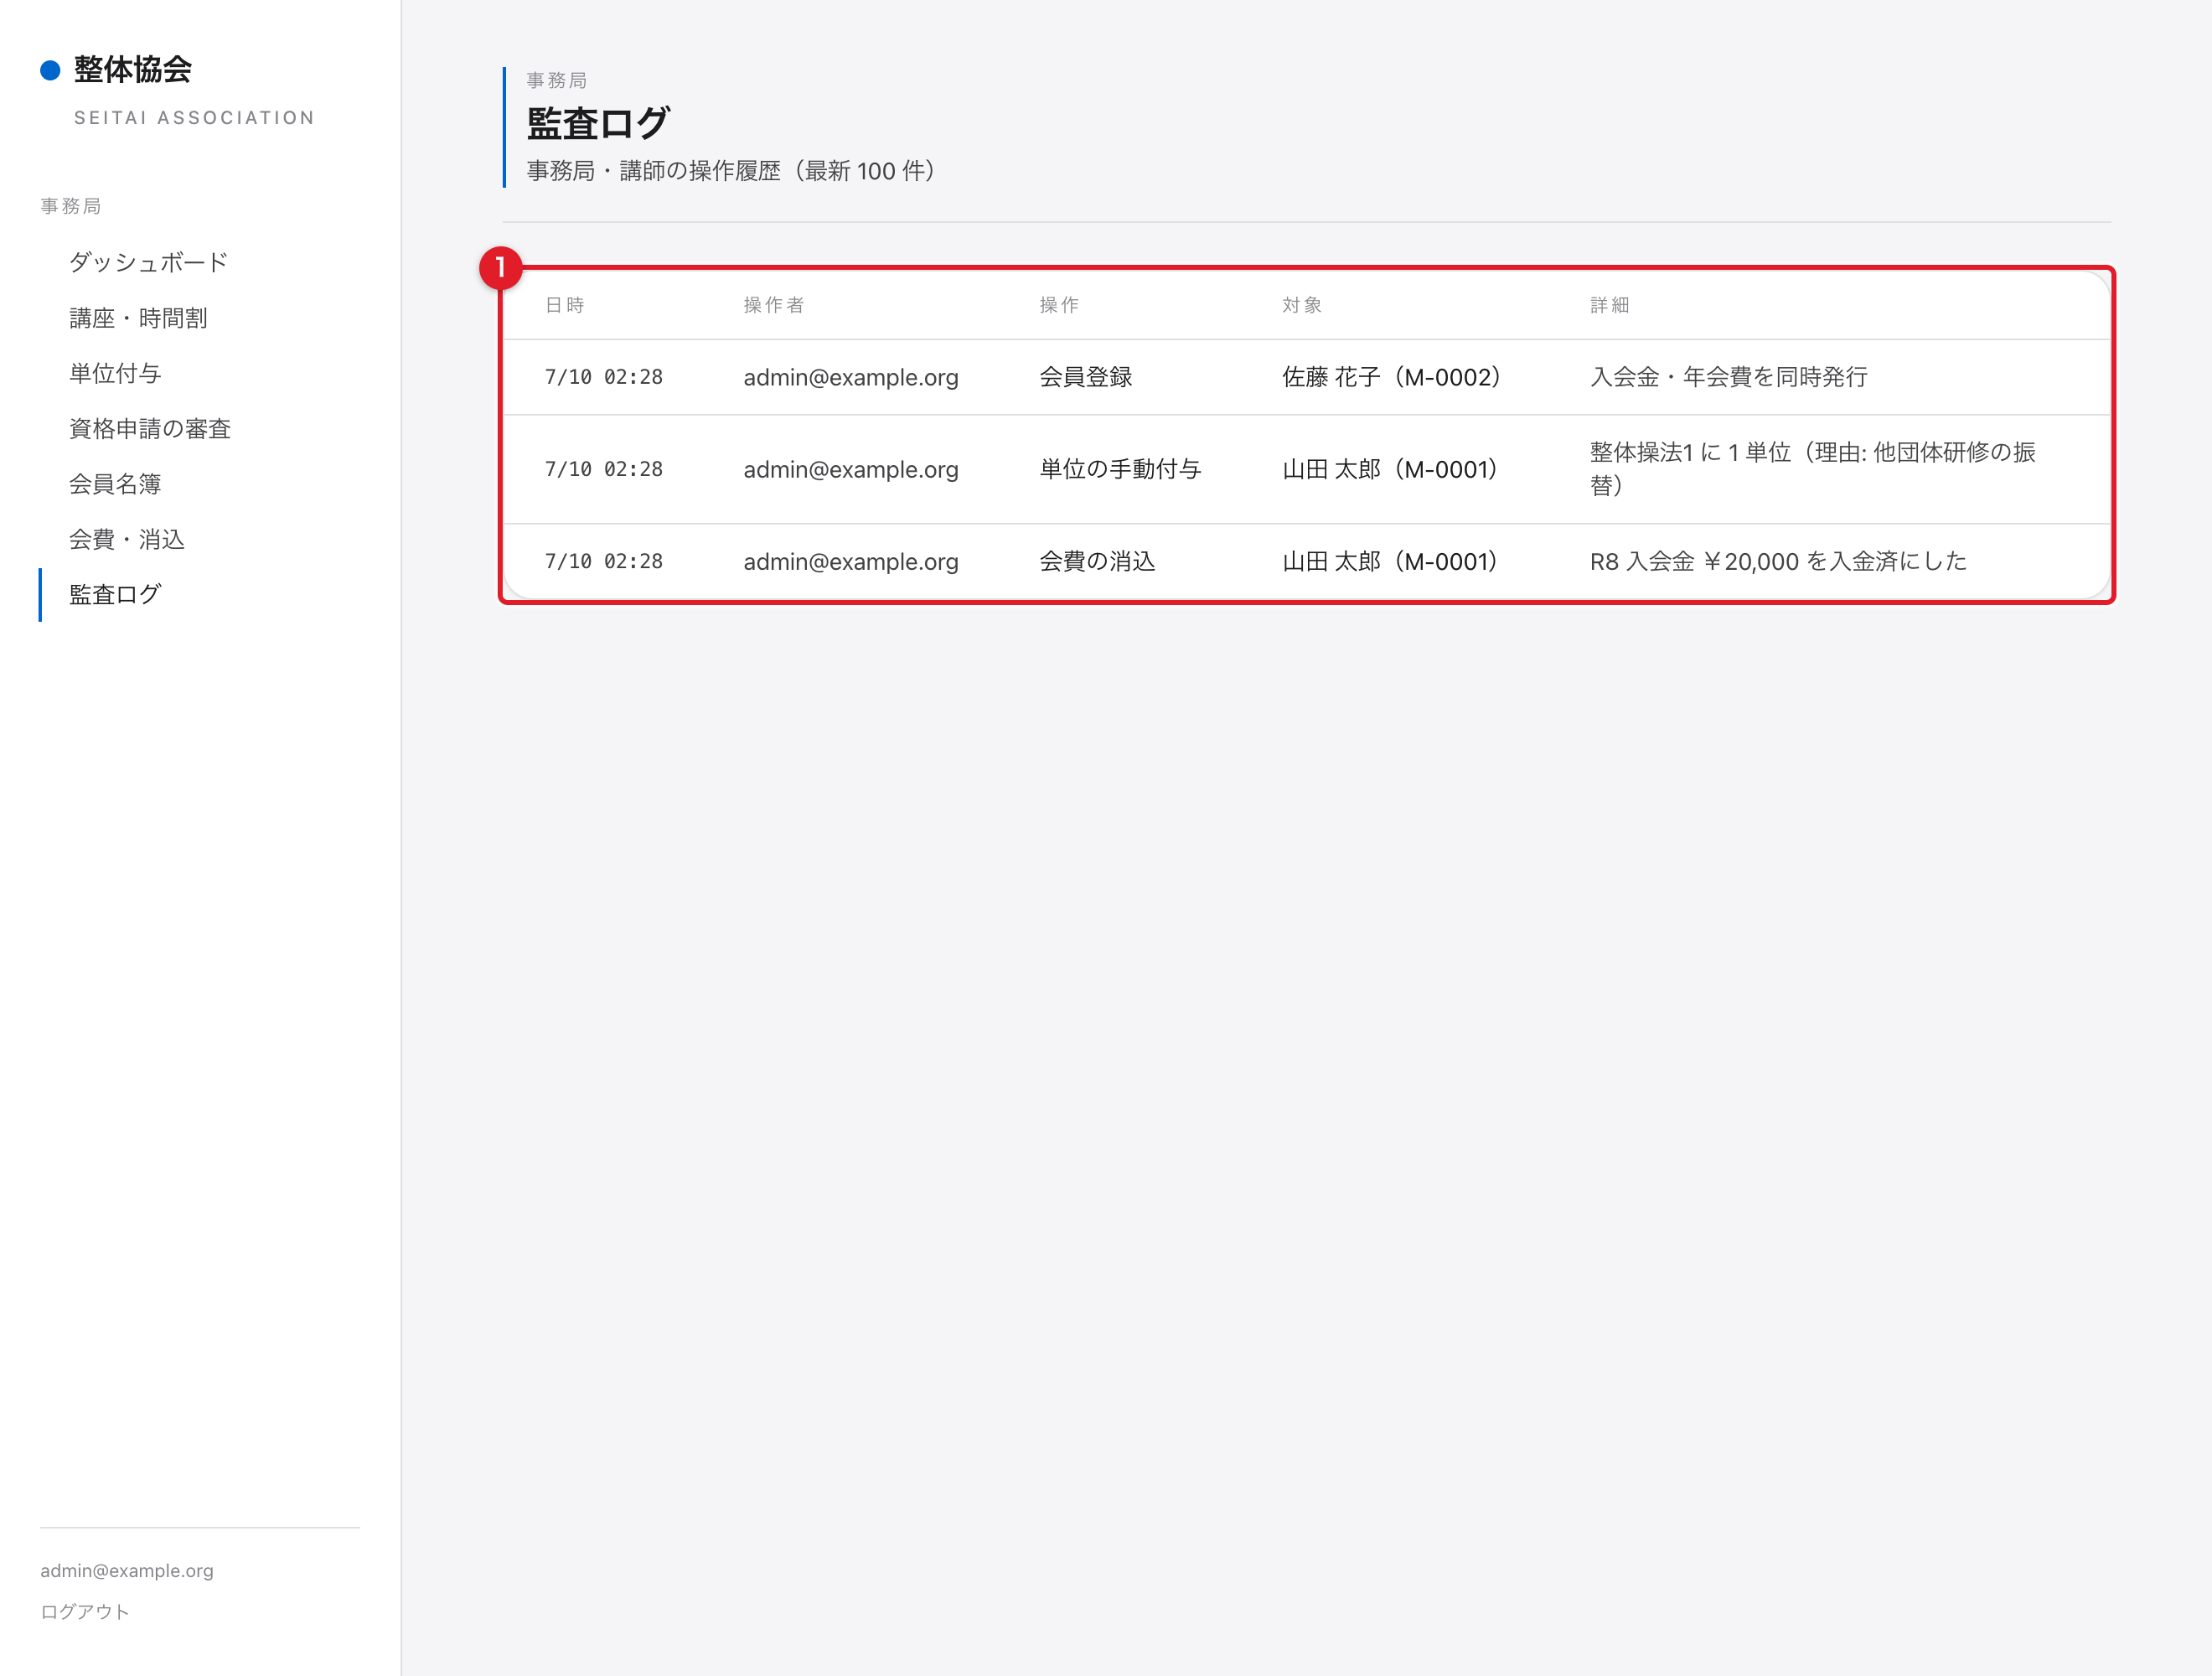Click the 対象 column header
Image resolution: width=2212 pixels, height=1676 pixels.
click(1302, 305)
